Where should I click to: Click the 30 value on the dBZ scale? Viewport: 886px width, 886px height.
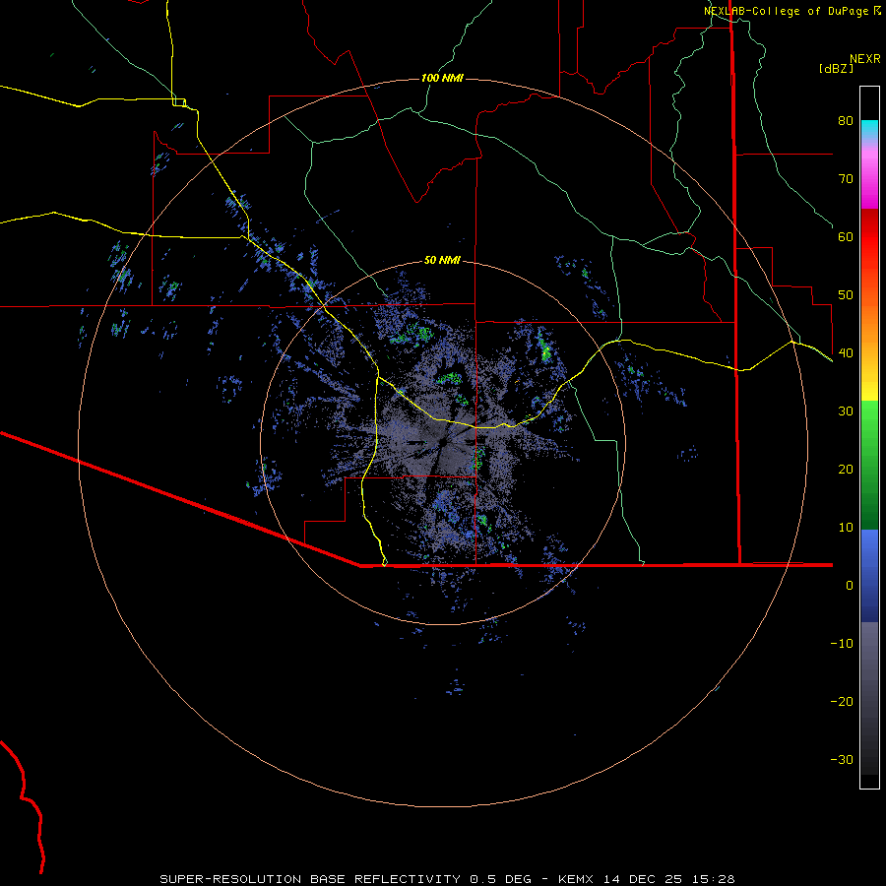point(846,411)
